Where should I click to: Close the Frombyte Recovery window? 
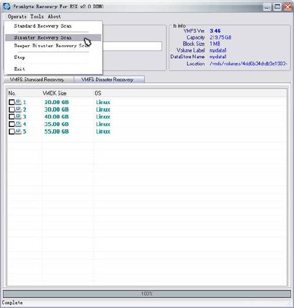(288, 7)
